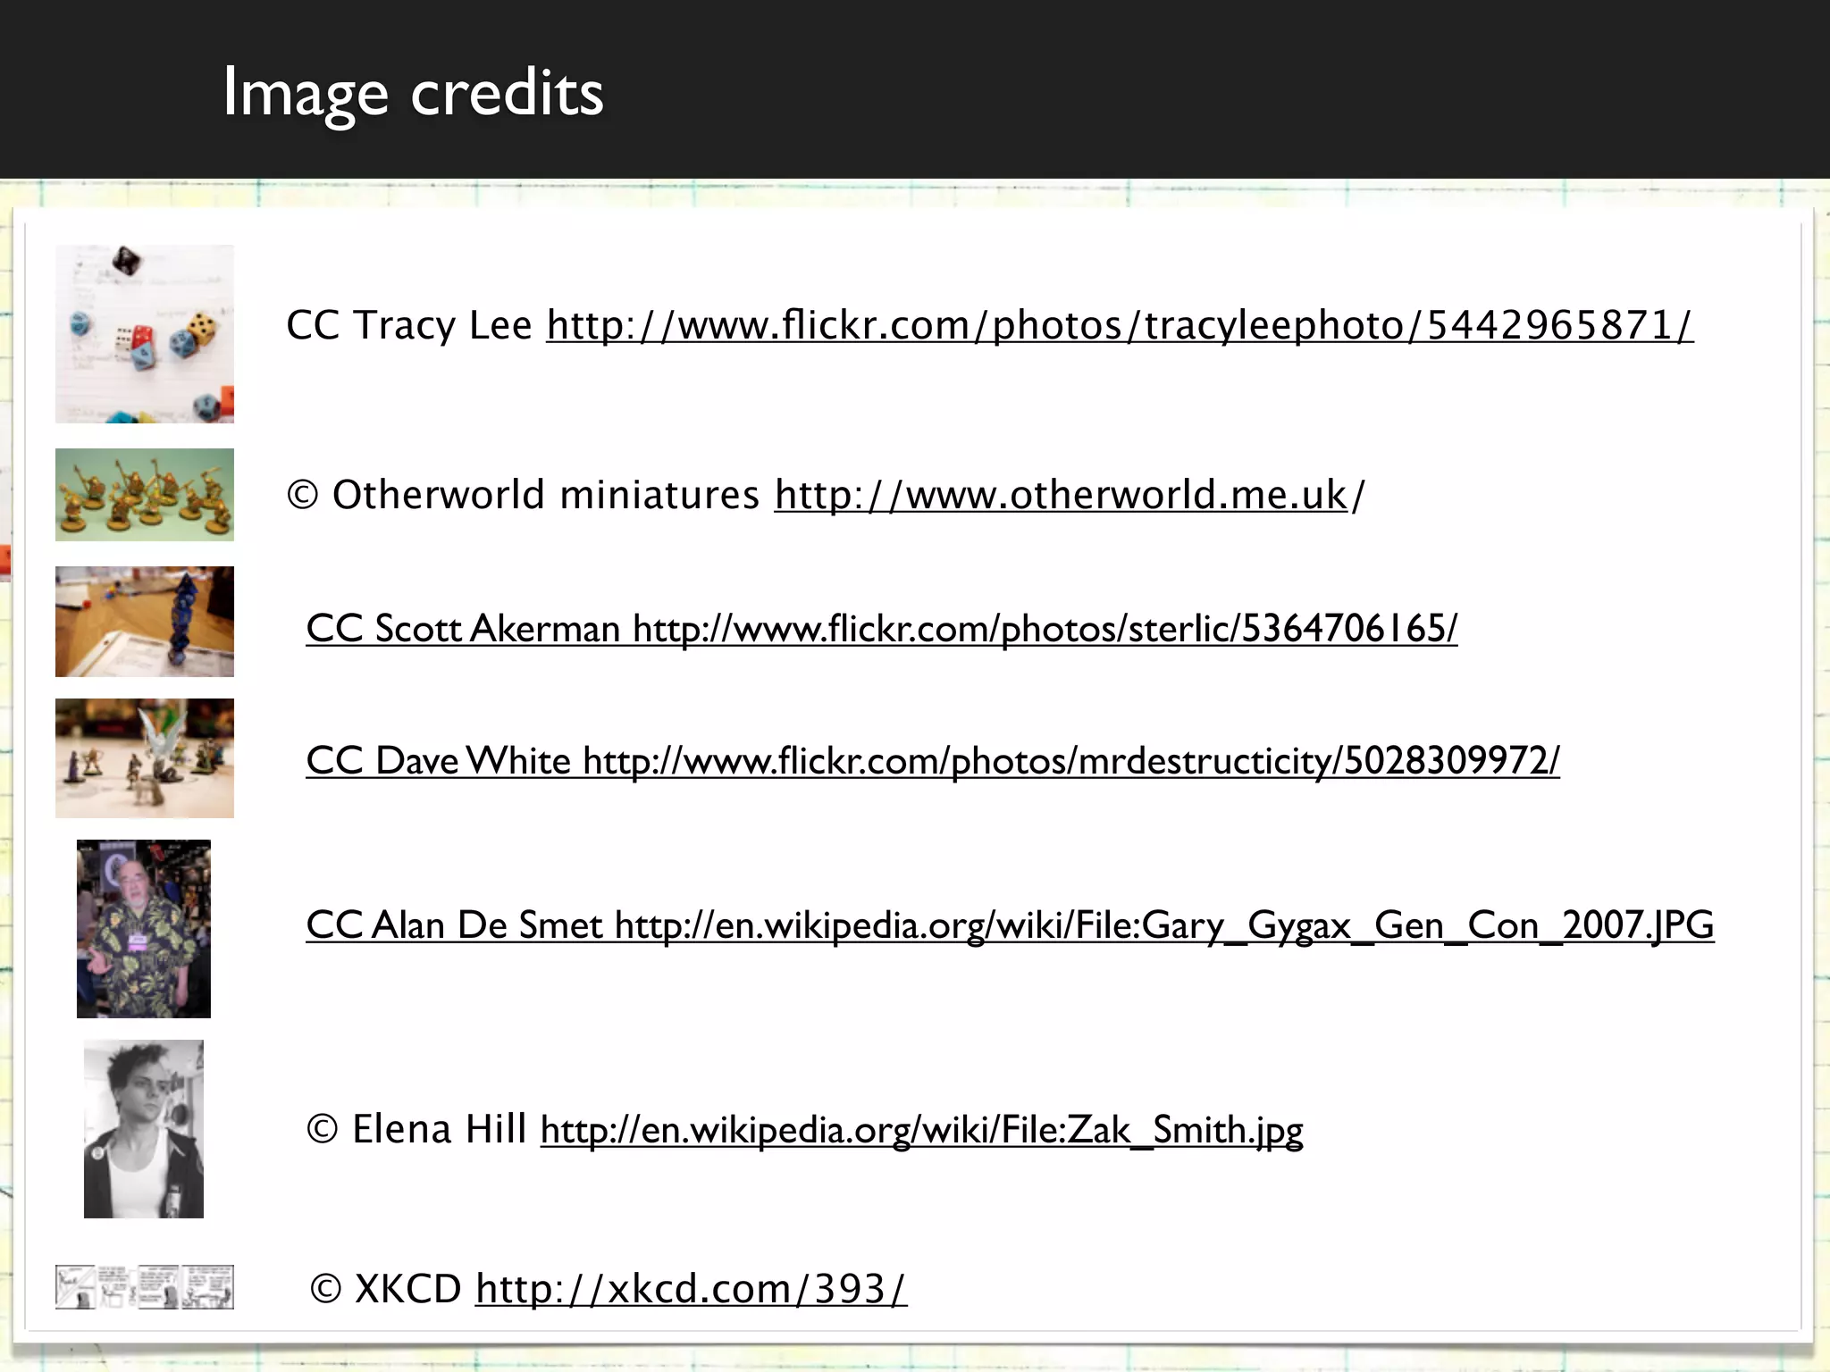Click the green miniatures figures thumbnail

coord(145,495)
